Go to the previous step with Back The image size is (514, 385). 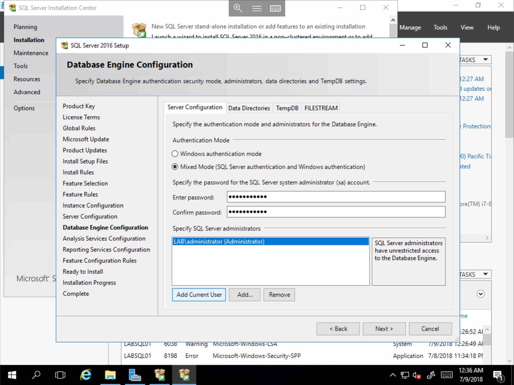[x=338, y=329]
